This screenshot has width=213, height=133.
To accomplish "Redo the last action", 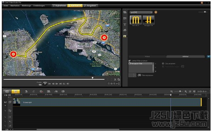I will (x=34, y=91).
